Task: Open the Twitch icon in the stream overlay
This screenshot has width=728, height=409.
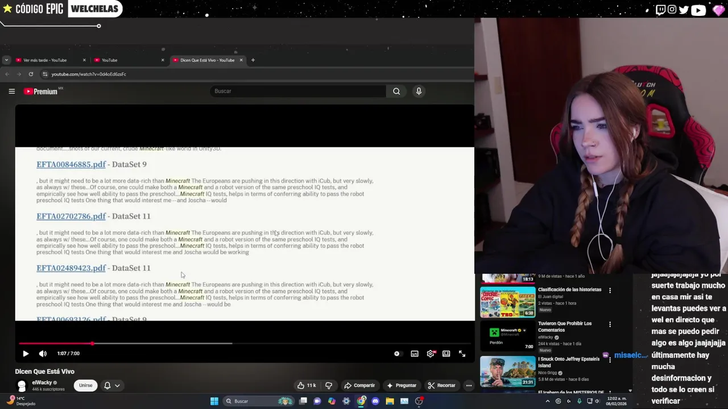Action: click(660, 9)
